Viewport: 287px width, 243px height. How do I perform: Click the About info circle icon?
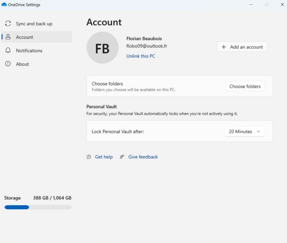pyautogui.click(x=8, y=64)
